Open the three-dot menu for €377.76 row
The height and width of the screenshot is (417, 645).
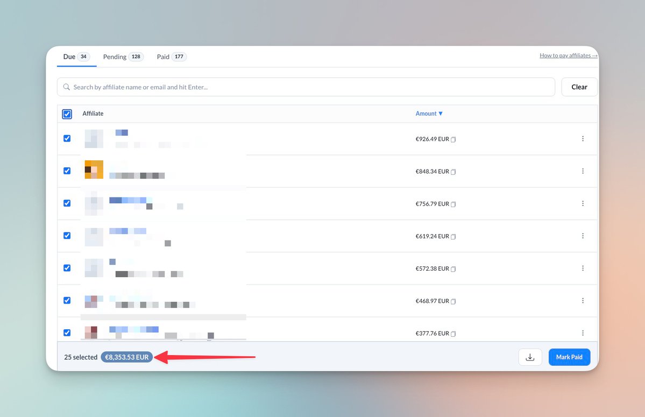[583, 333]
